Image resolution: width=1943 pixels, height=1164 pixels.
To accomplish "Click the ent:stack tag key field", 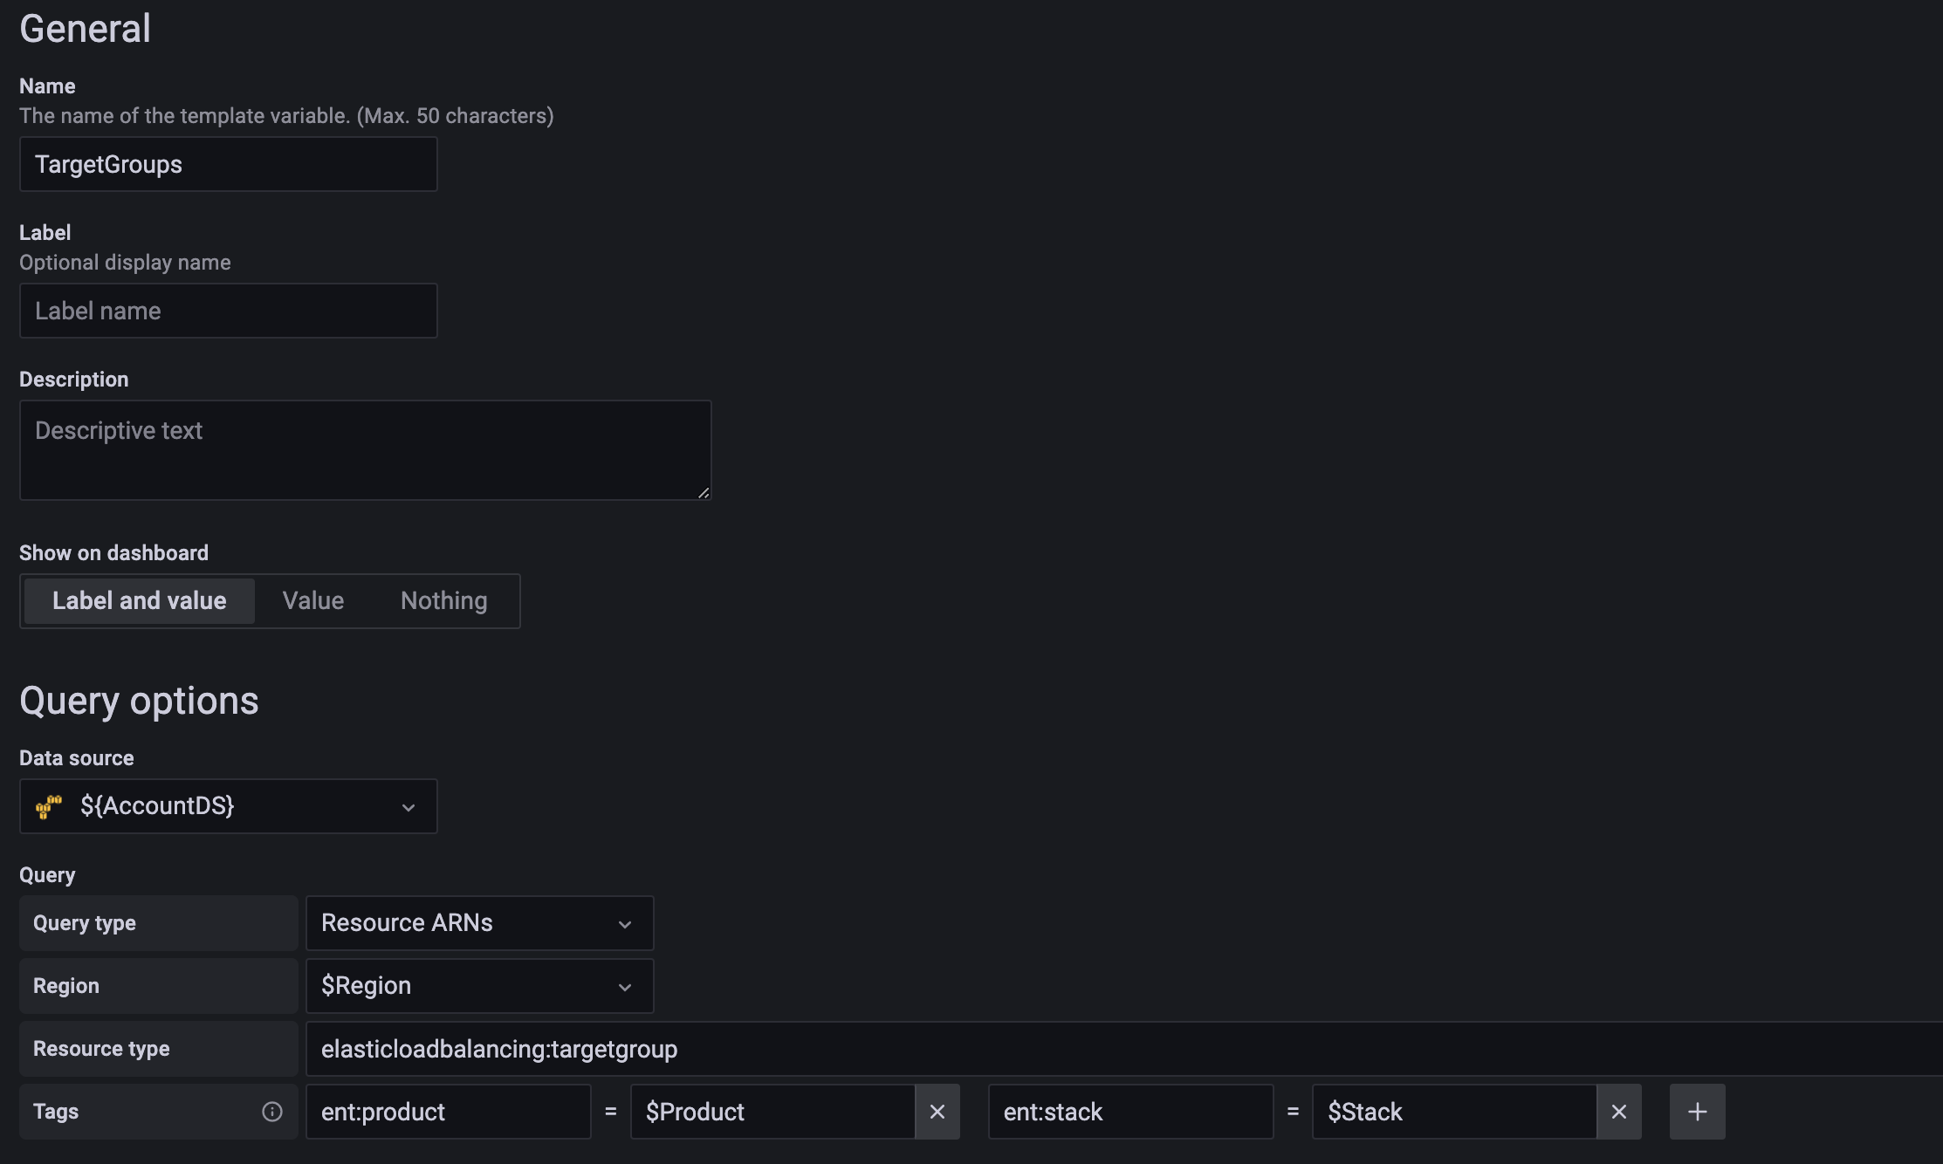I will (1130, 1112).
